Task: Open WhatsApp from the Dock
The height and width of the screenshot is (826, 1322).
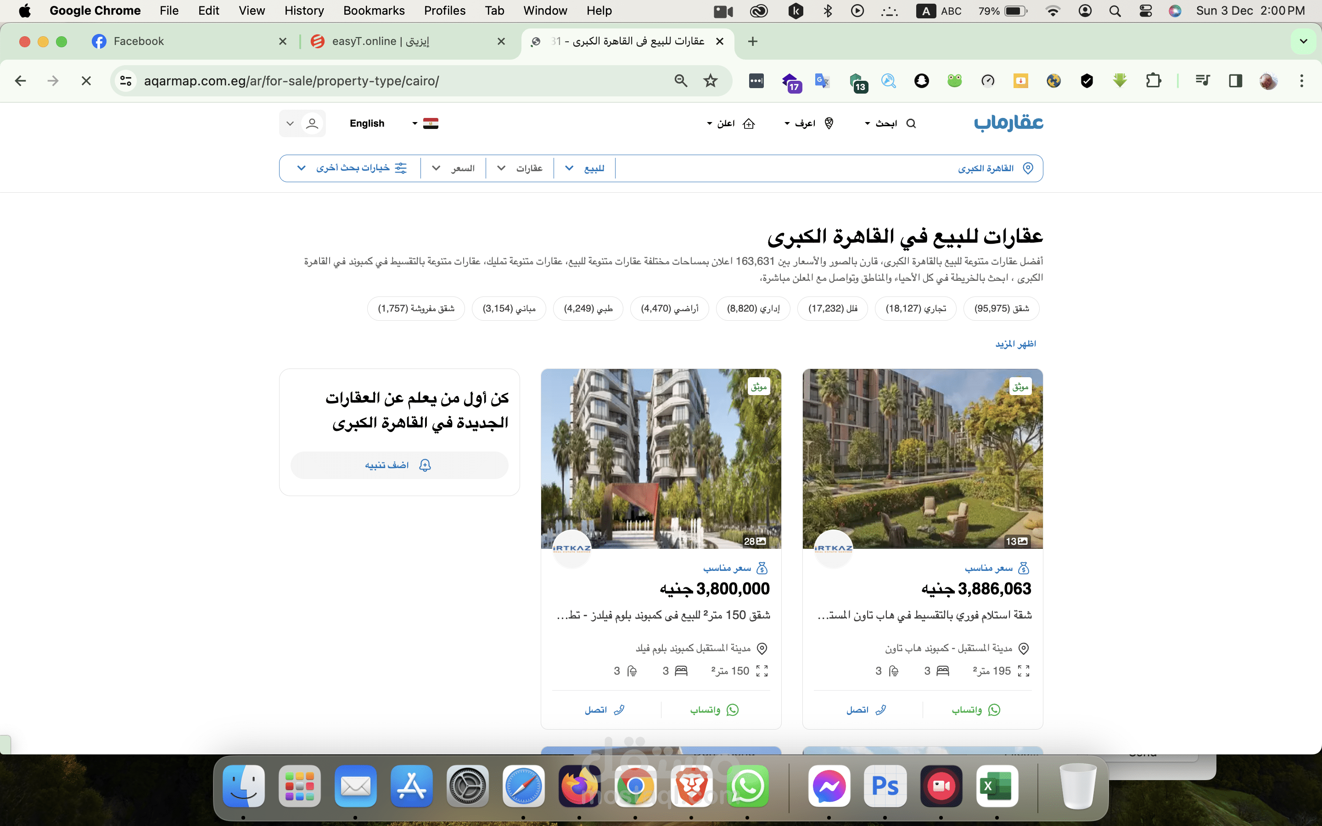Action: pos(747,787)
